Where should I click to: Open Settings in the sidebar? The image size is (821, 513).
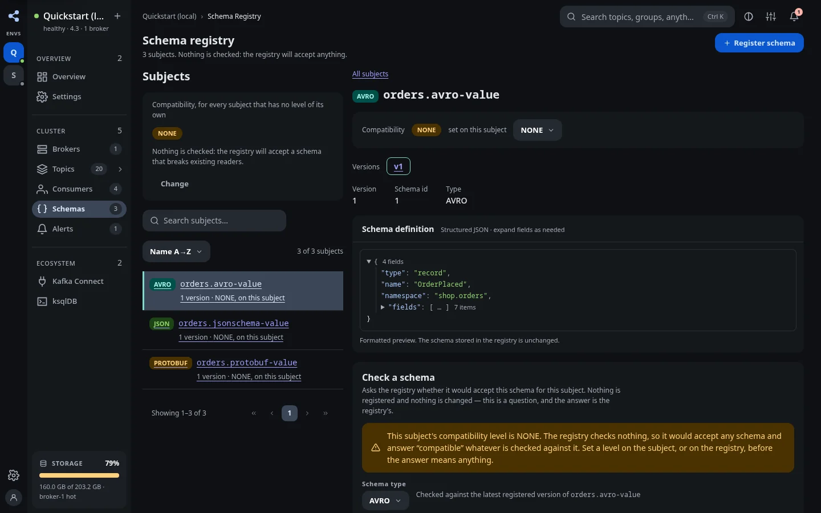[79, 97]
